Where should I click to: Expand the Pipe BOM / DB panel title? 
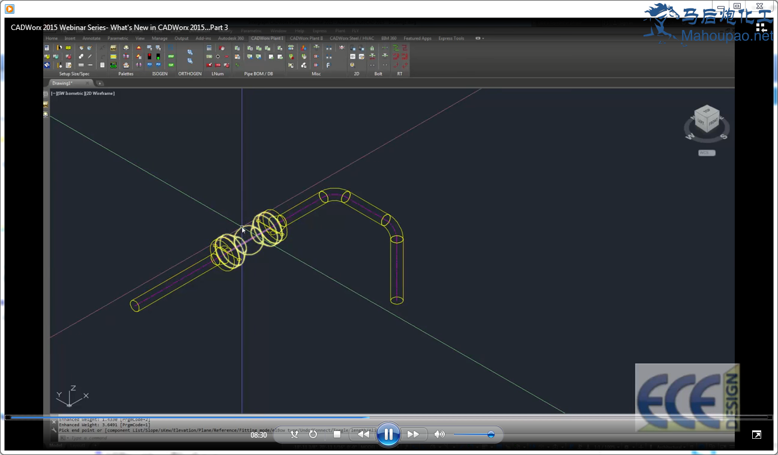pyautogui.click(x=258, y=74)
